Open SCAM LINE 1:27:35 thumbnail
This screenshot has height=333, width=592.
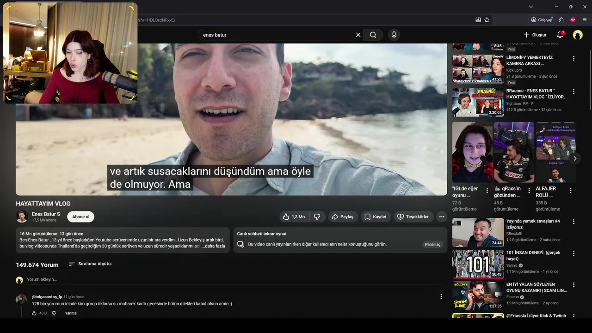(x=478, y=296)
